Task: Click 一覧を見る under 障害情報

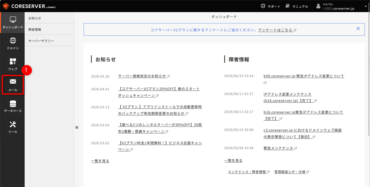Action: click(x=233, y=160)
